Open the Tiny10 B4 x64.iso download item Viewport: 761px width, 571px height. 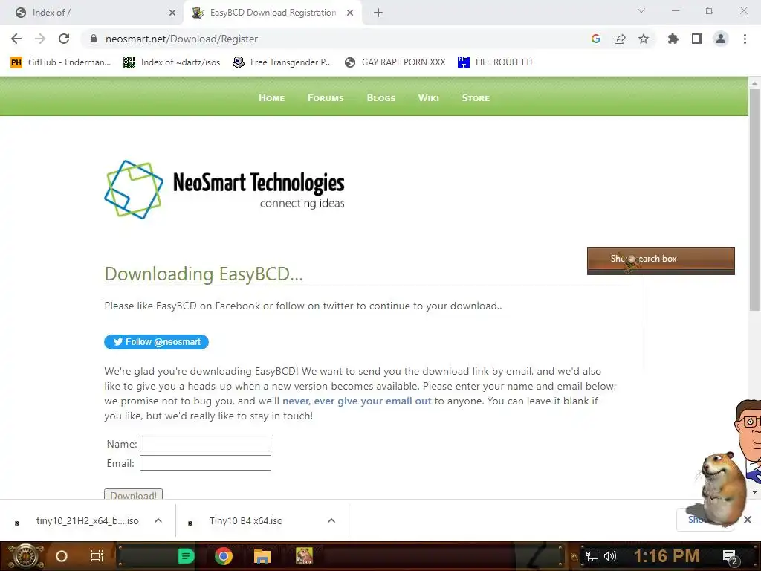(245, 520)
